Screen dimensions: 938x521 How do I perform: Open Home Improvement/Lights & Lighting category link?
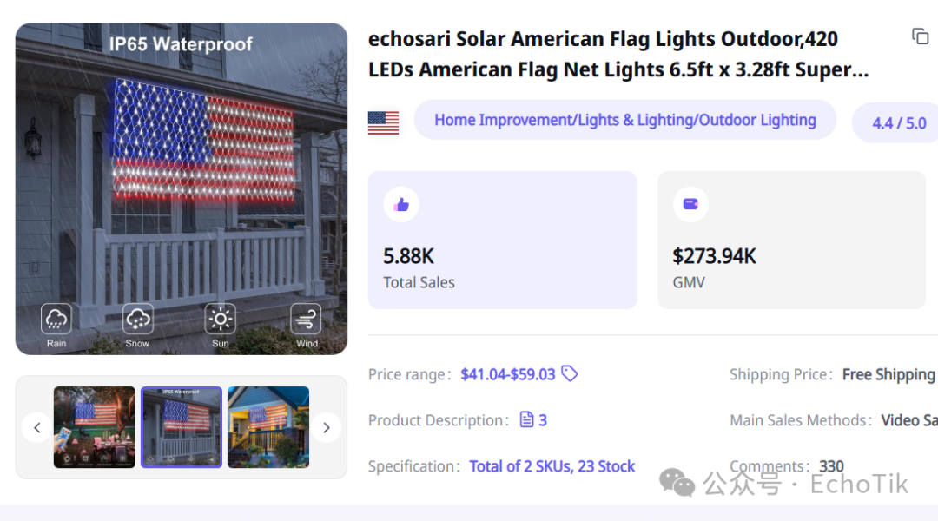(625, 120)
